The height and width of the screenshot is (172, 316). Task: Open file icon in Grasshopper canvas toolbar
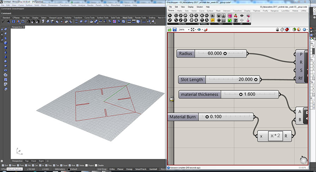point(170,30)
